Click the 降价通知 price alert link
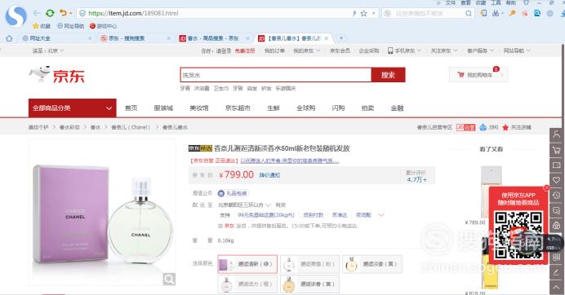This screenshot has width=565, height=295. 269,175
